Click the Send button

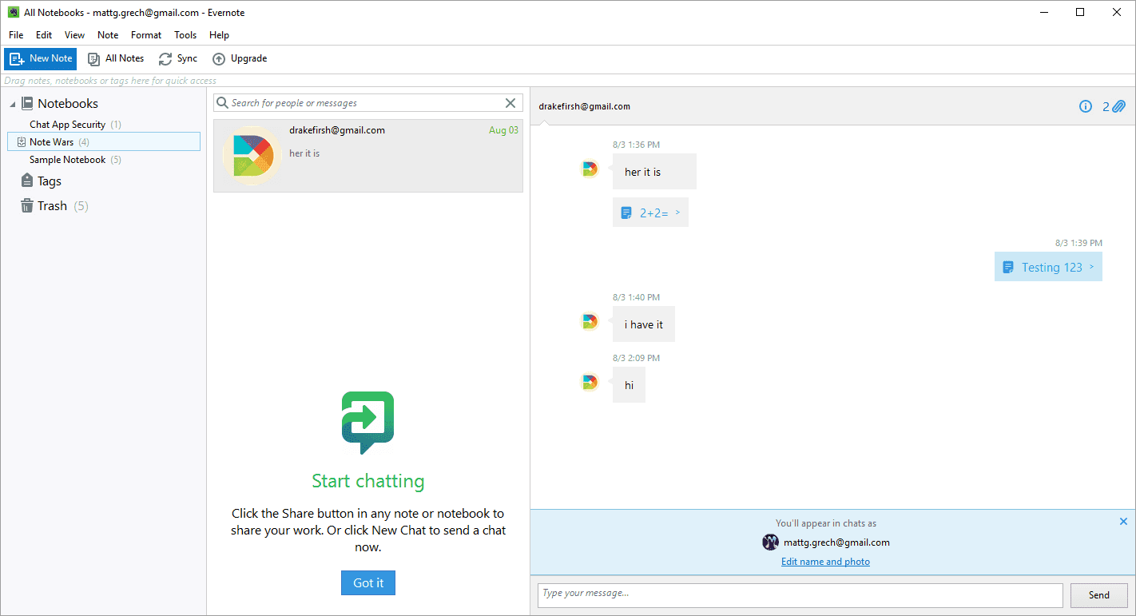(x=1098, y=594)
